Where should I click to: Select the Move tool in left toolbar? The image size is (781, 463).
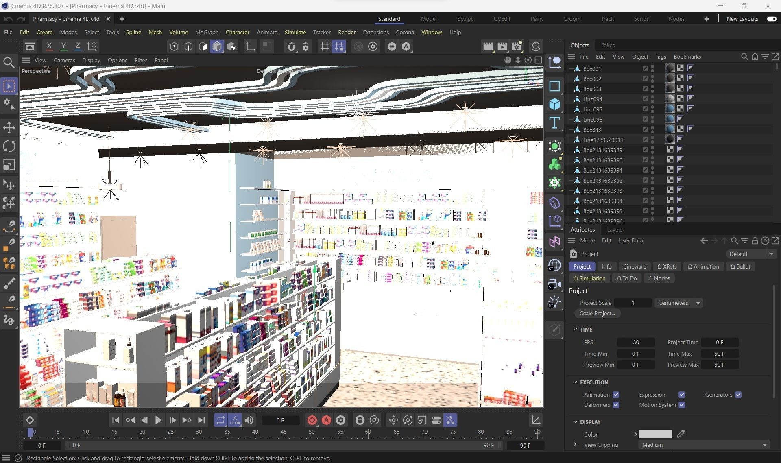tap(9, 128)
